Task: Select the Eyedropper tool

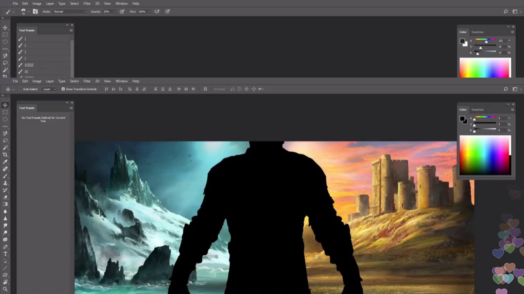Action: 5,162
